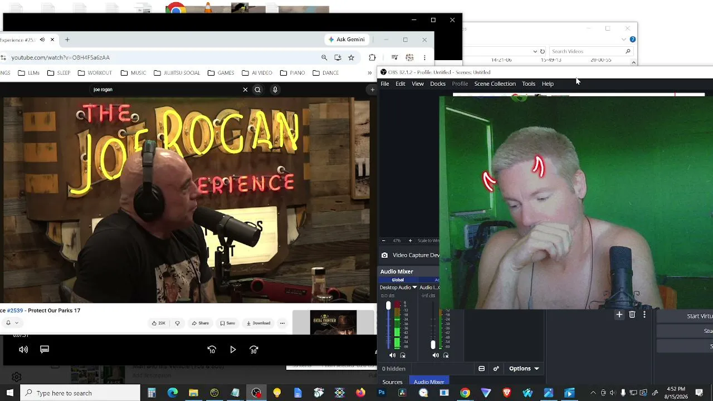Open the OBS Docks menu
Viewport: 713px width, 401px height.
[x=438, y=84]
